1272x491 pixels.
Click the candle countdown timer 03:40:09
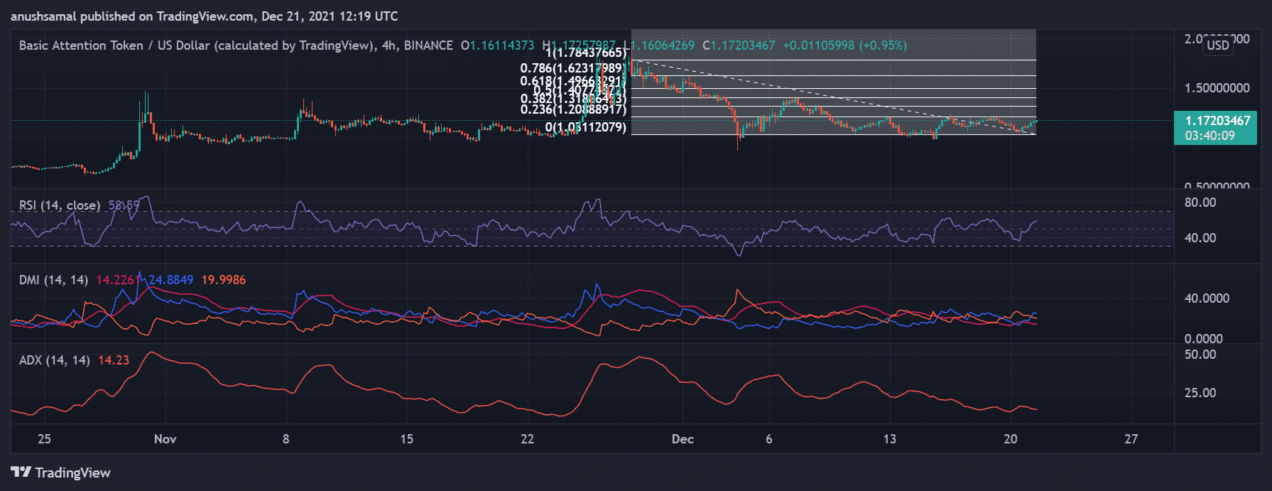pyautogui.click(x=1210, y=136)
